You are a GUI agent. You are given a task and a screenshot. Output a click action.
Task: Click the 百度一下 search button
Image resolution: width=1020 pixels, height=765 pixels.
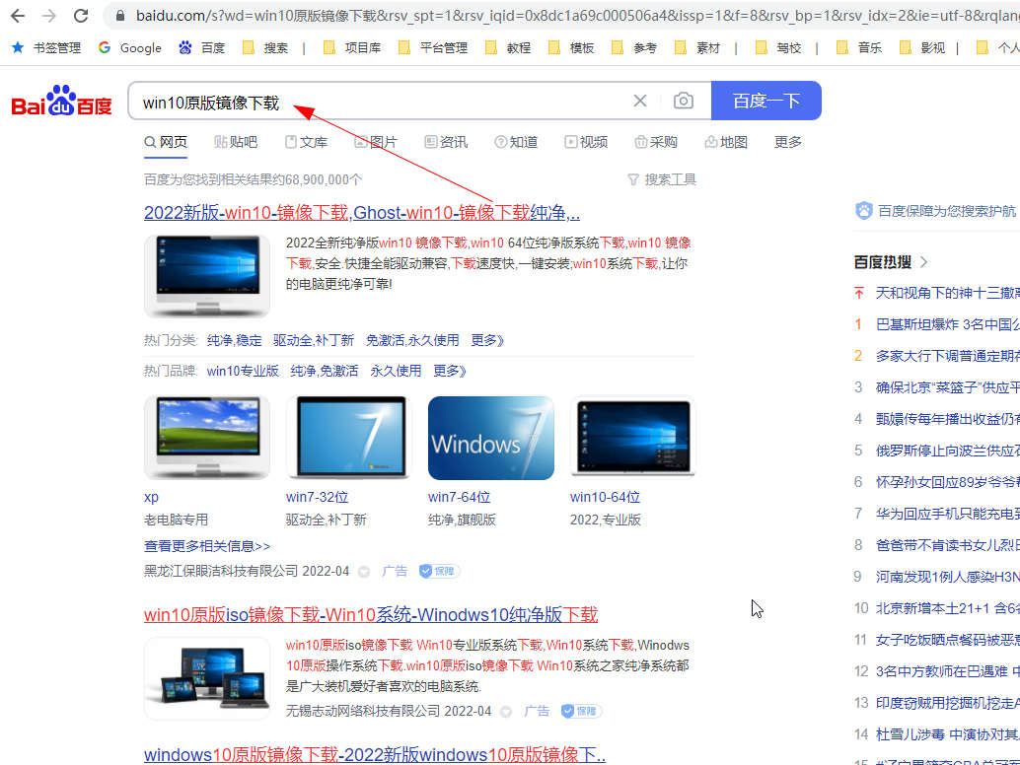(x=766, y=101)
